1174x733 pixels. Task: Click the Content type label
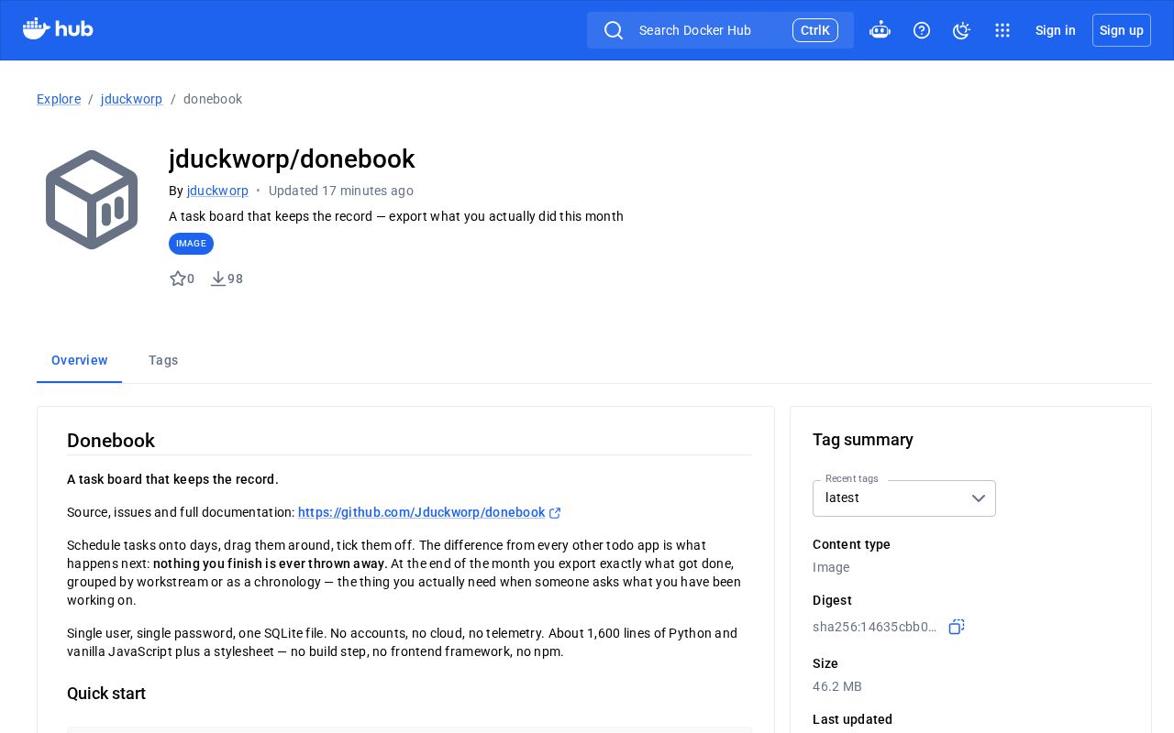[851, 544]
